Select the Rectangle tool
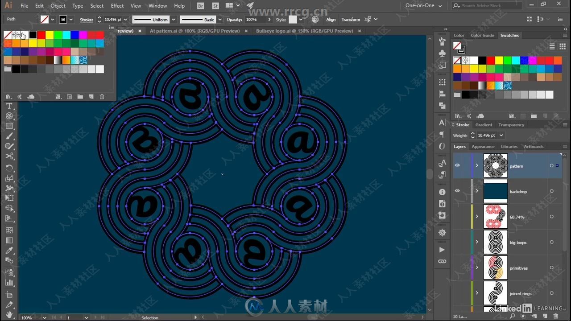This screenshot has width=571, height=321. [9, 126]
